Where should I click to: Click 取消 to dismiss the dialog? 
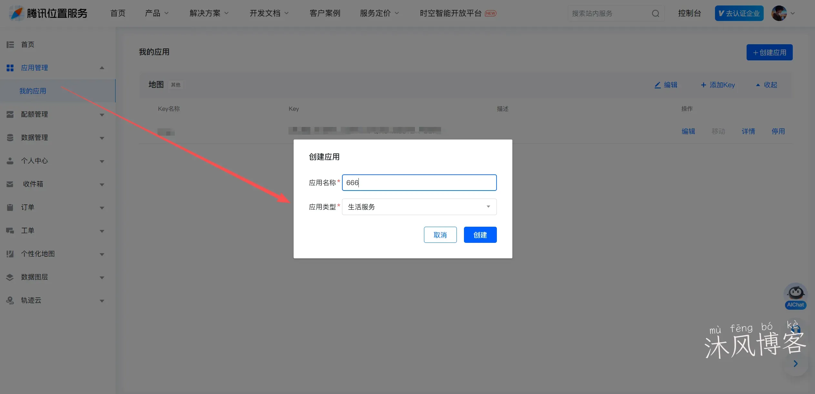pyautogui.click(x=440, y=235)
